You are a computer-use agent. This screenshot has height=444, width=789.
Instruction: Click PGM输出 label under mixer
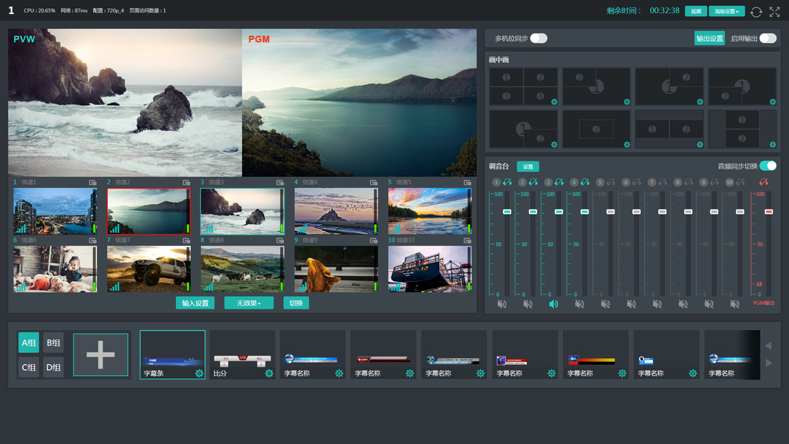pos(764,303)
